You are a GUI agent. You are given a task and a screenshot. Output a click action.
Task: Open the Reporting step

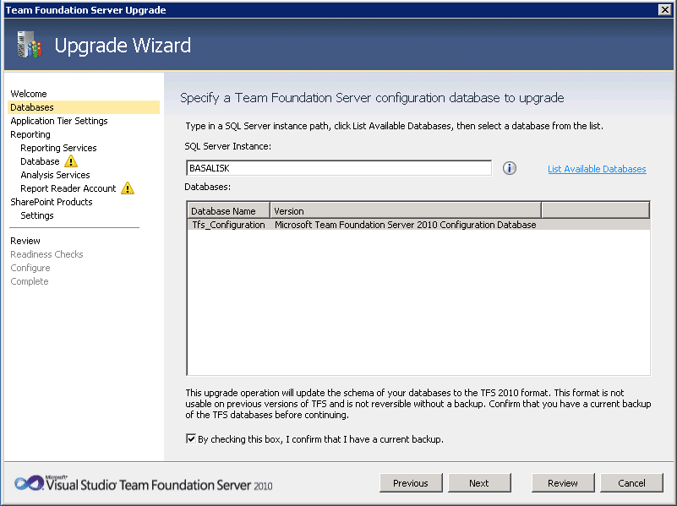[x=30, y=134]
